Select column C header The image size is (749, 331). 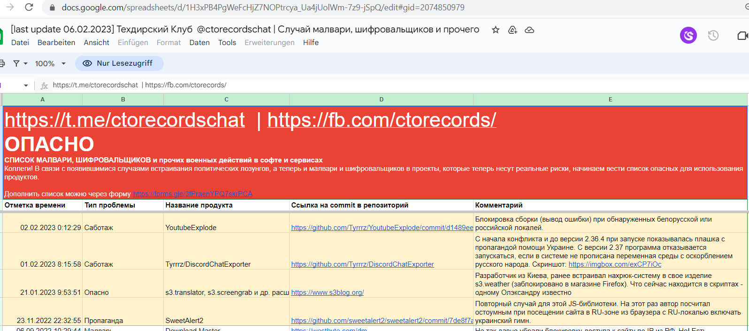click(226, 100)
